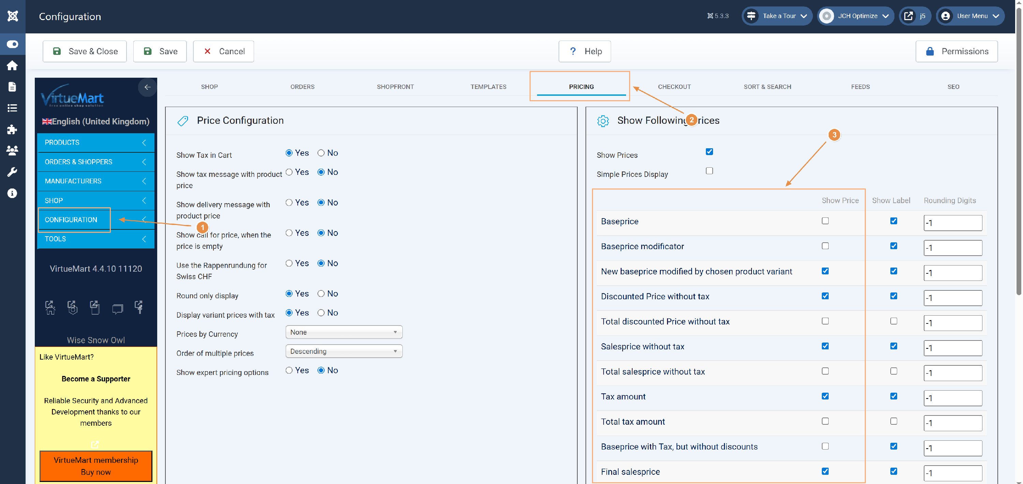Switch to the SHOPFRONT tab
The width and height of the screenshot is (1023, 484).
pos(395,87)
